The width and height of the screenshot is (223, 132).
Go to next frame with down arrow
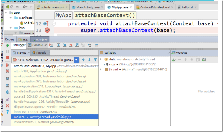(89, 60)
